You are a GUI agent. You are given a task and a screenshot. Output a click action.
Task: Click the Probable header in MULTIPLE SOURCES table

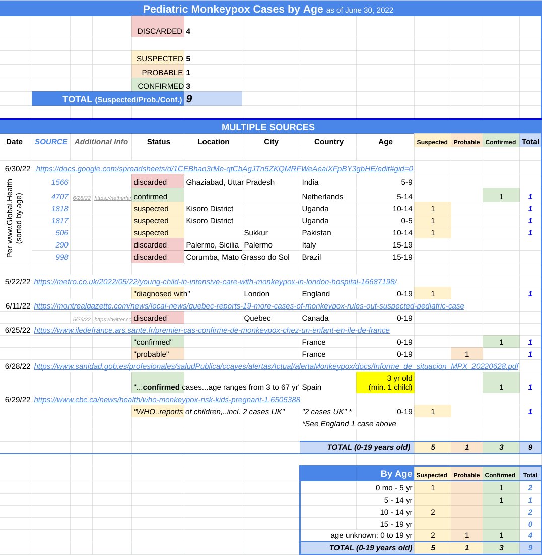[x=466, y=142]
